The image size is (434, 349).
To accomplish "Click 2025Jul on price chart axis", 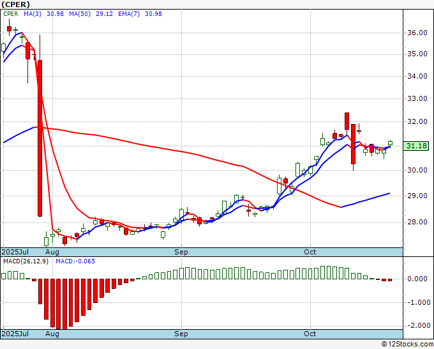I will [15, 252].
